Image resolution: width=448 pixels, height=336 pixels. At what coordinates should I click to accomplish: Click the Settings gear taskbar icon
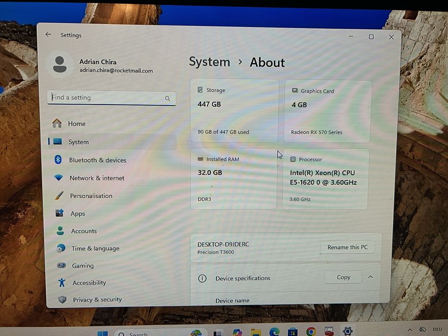click(x=348, y=331)
